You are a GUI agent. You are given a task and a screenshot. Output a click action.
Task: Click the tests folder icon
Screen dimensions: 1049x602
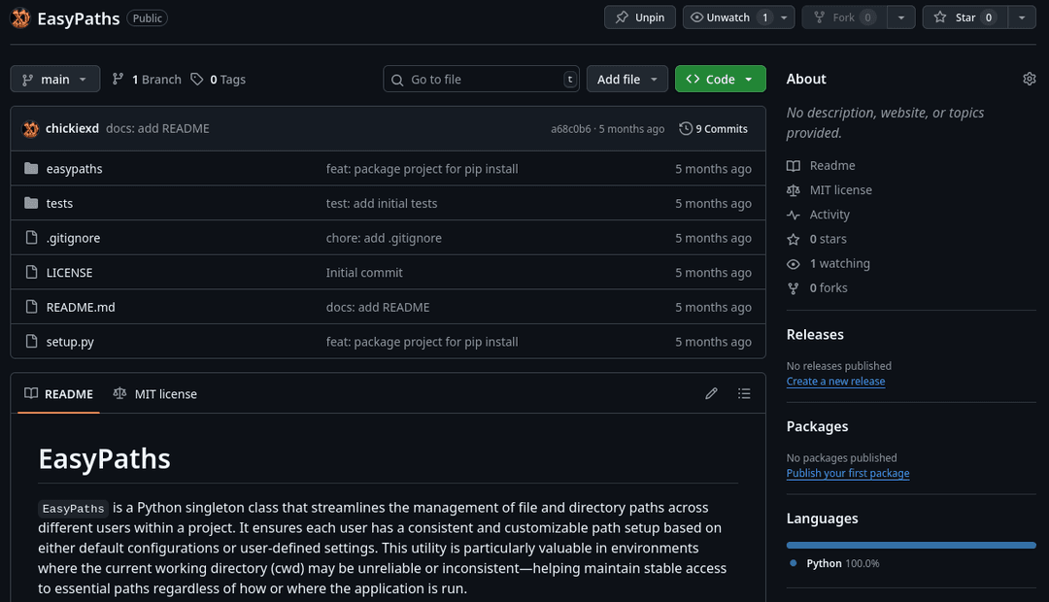tap(31, 203)
